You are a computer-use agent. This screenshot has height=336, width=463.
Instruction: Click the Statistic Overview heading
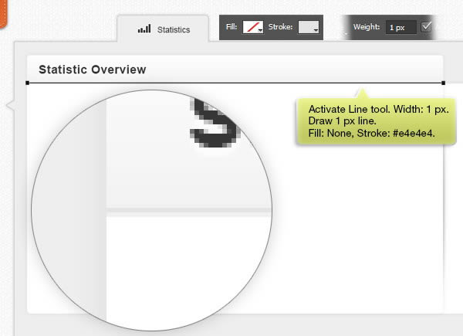click(93, 70)
